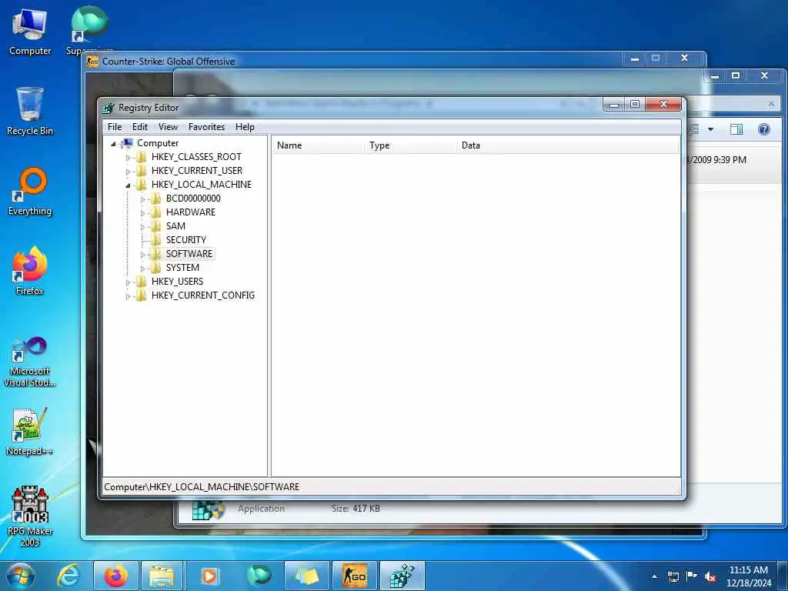Image resolution: width=788 pixels, height=591 pixels.
Task: Open the Favorites menu in Registry Editor
Action: coord(206,127)
